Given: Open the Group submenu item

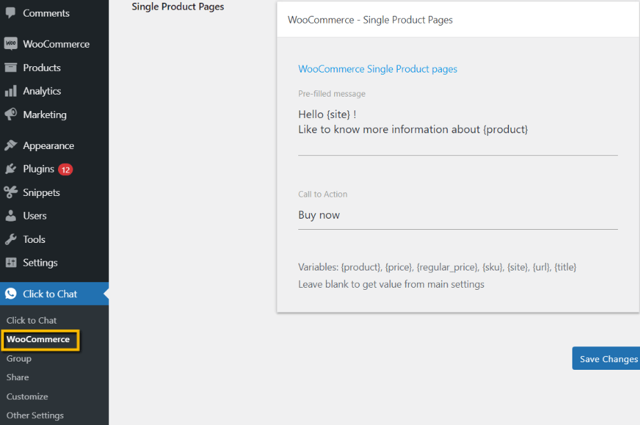Looking at the screenshot, I should [x=19, y=359].
